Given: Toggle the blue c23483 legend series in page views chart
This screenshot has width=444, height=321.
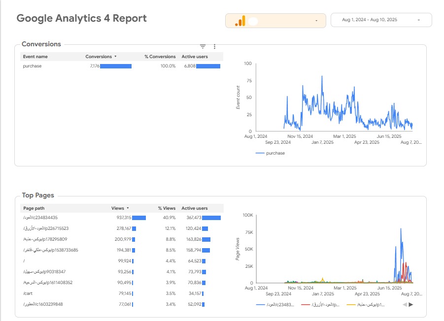Looking at the screenshot, I should pos(275,305).
